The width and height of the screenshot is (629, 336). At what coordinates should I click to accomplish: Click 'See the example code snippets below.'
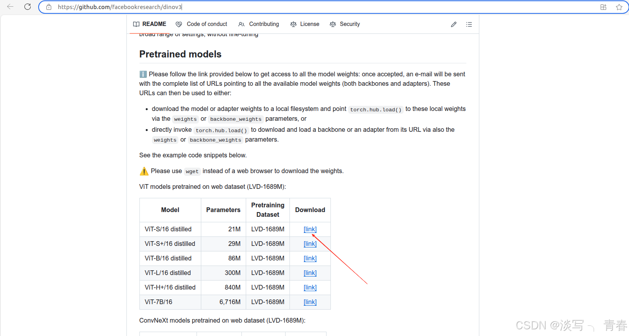(x=193, y=155)
